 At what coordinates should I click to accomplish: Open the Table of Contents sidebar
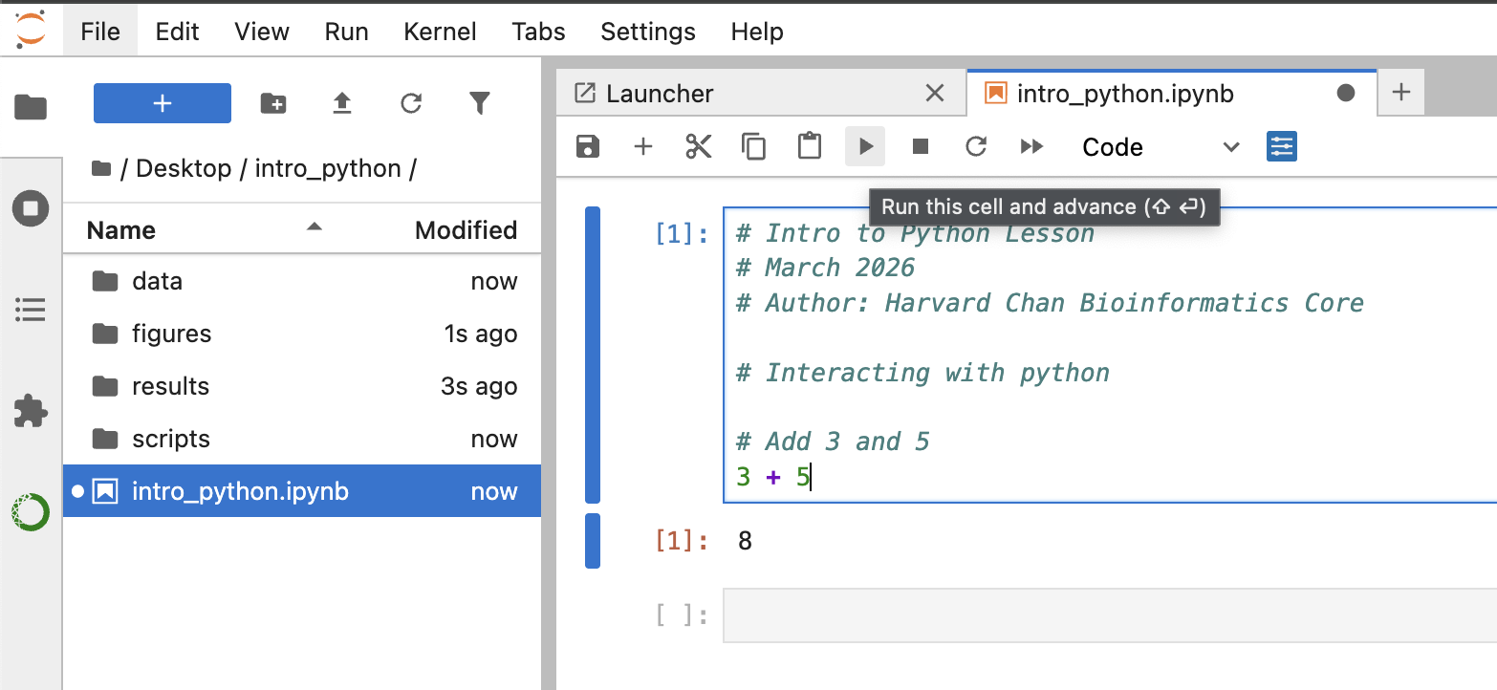(31, 309)
